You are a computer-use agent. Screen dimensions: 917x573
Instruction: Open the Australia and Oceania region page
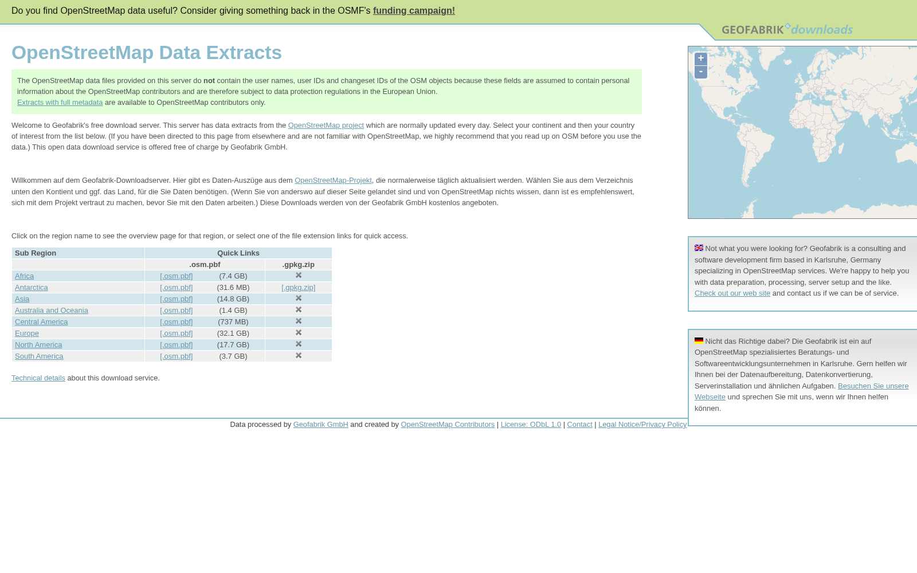pos(52,311)
